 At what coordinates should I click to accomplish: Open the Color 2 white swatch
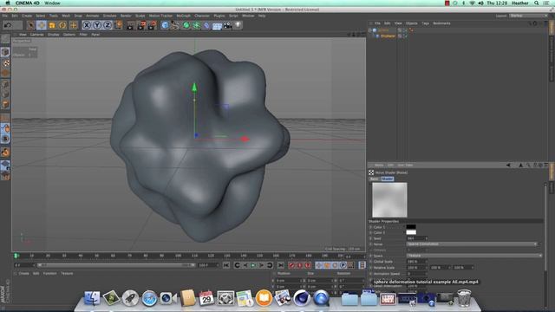[411, 232]
